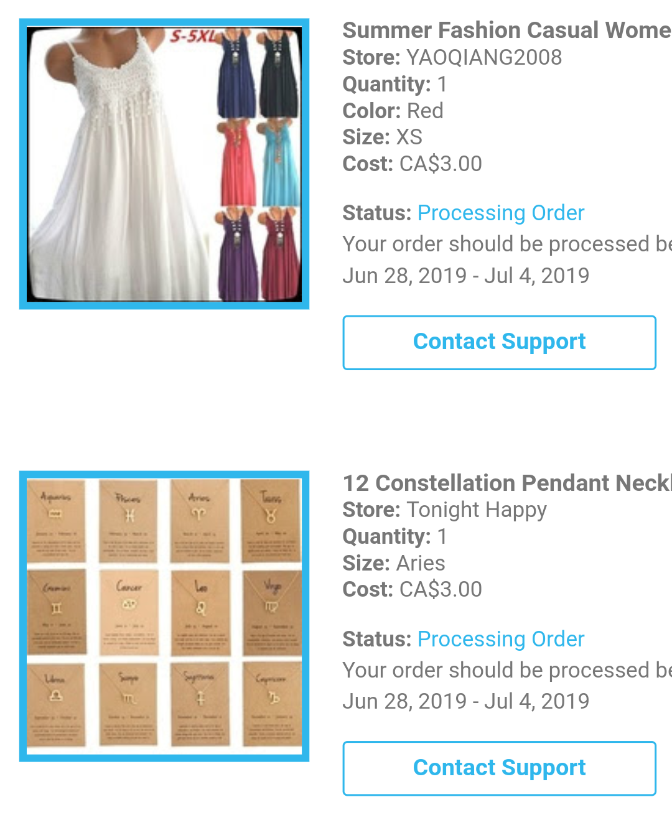Screen dimensions: 672x825
Task: Visit the Tonight Happy store name
Action: tap(477, 510)
